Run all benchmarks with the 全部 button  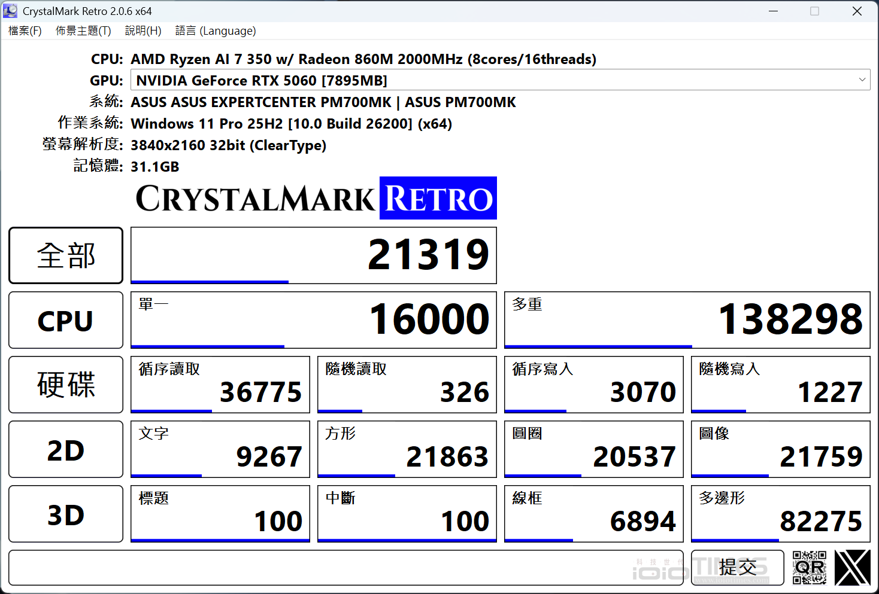pos(65,255)
